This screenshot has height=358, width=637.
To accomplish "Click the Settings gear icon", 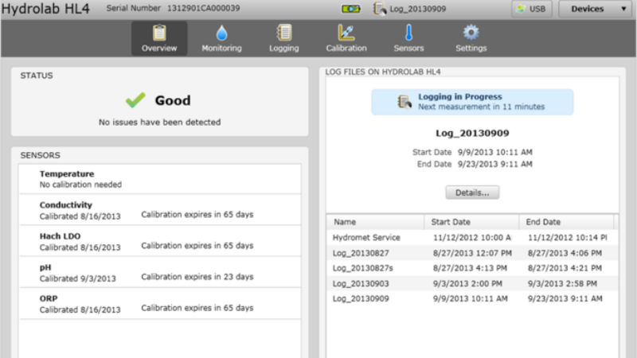I will 471,33.
